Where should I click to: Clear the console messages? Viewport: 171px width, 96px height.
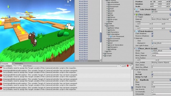point(2,66)
